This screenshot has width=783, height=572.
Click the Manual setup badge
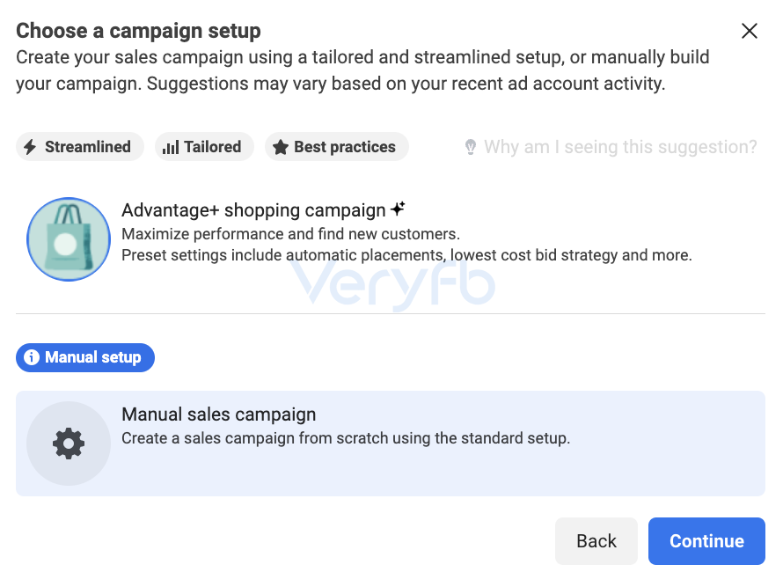[85, 357]
